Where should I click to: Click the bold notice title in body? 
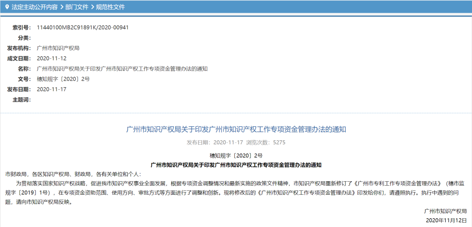[x=236, y=165]
